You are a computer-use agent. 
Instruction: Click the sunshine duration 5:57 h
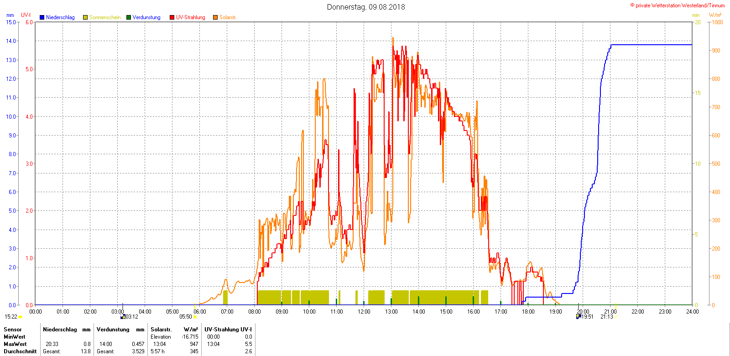[x=157, y=351]
